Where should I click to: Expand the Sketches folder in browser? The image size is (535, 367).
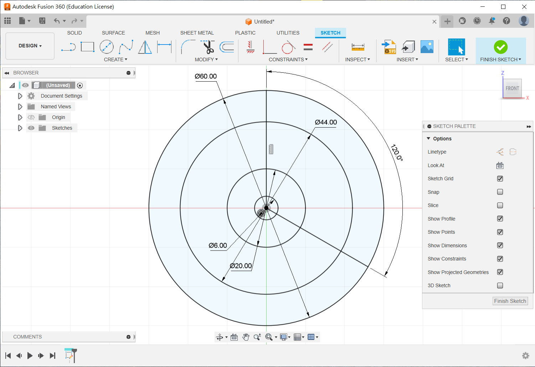pos(20,128)
